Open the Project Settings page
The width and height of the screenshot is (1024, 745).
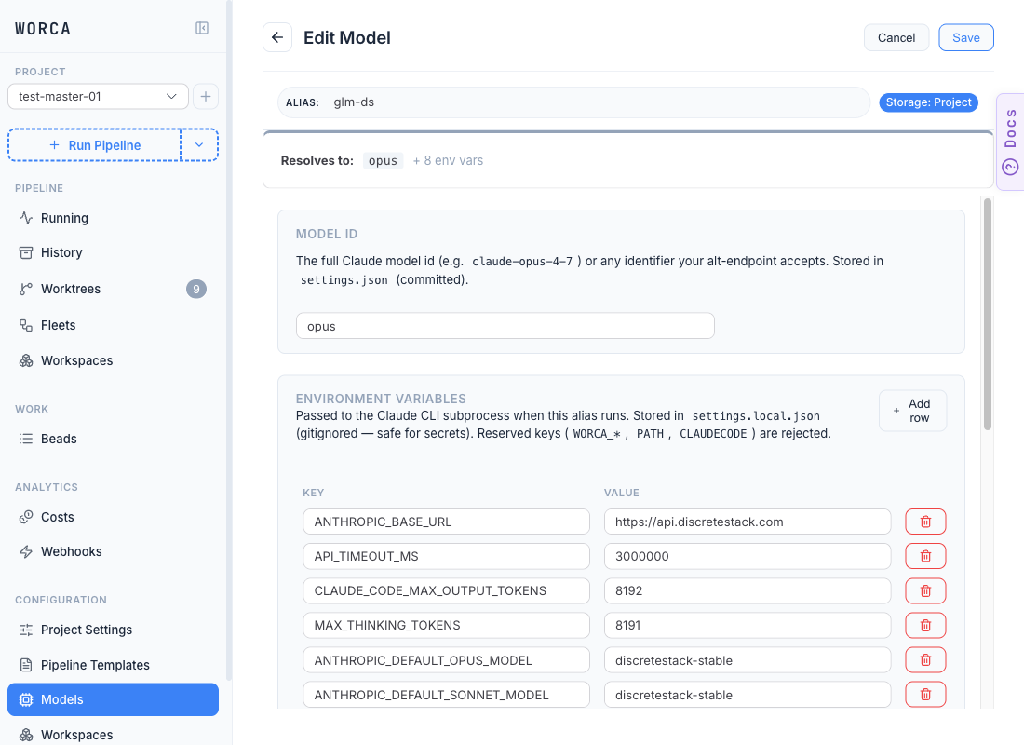coord(113,630)
